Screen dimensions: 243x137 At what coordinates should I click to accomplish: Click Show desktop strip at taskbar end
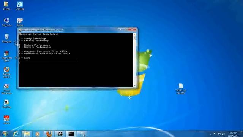[x=241, y=134]
